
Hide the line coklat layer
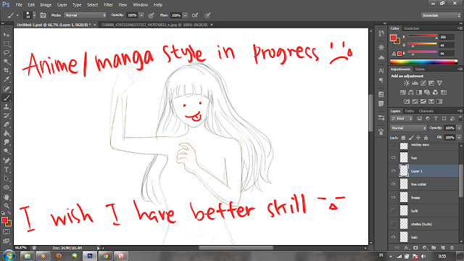click(393, 184)
